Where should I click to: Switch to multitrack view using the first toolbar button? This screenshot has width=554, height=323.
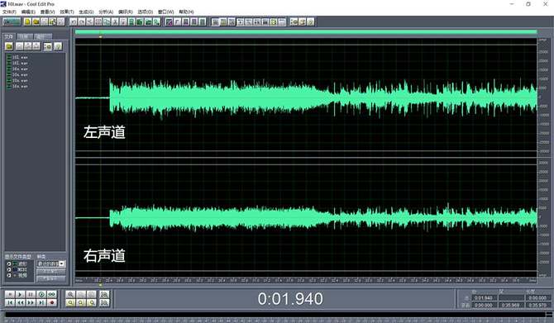point(12,21)
